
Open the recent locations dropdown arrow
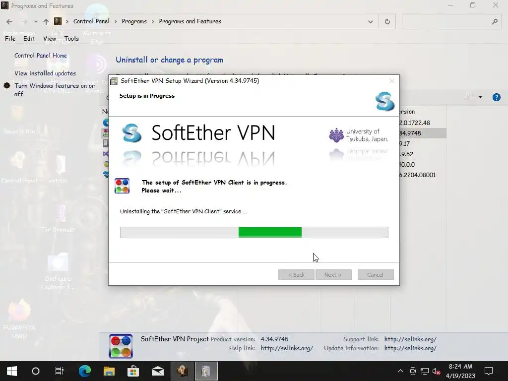[x=36, y=22]
